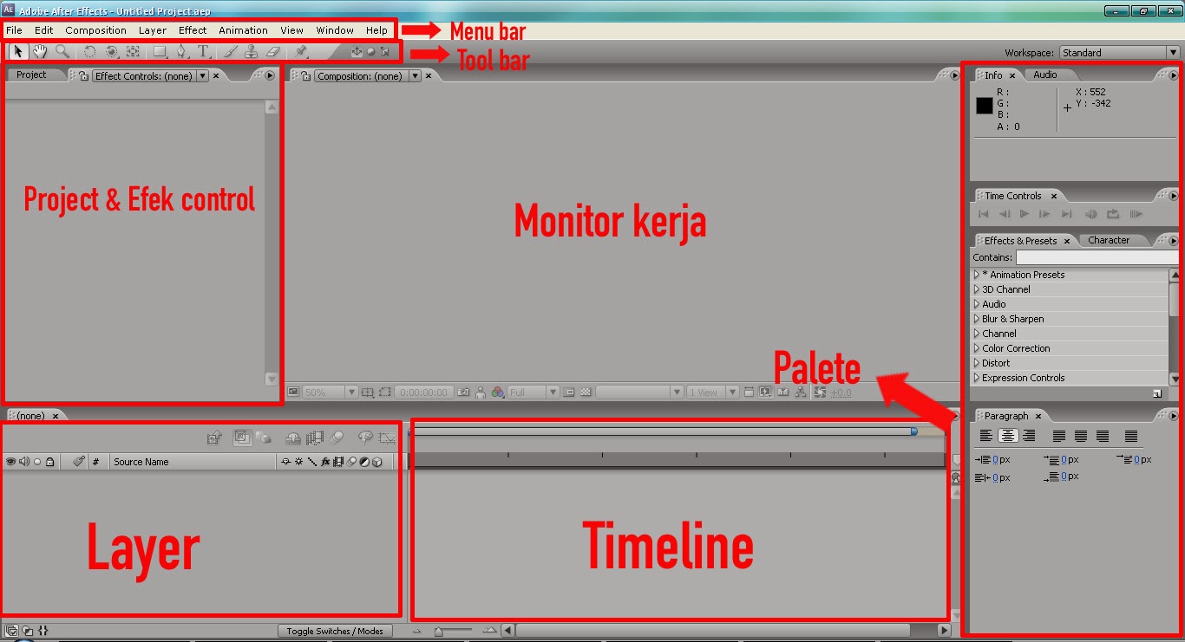Image resolution: width=1185 pixels, height=642 pixels.
Task: Select the Rotation tool
Action: tap(89, 51)
